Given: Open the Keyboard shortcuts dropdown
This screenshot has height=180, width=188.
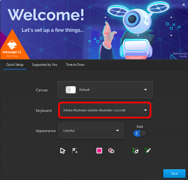Looking at the screenshot, I should click(x=105, y=110).
